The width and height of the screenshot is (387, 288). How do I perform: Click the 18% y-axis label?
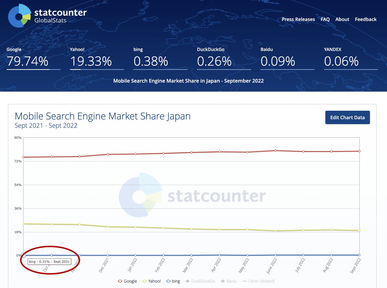[17, 232]
